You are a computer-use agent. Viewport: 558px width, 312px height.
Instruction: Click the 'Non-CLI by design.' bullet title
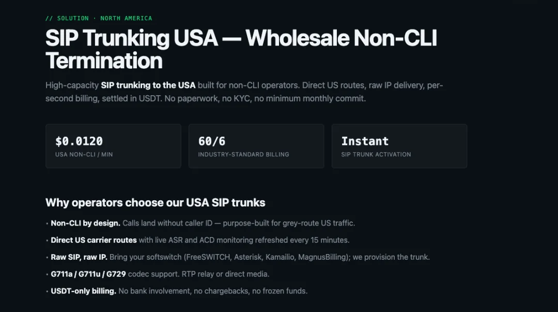(85, 223)
